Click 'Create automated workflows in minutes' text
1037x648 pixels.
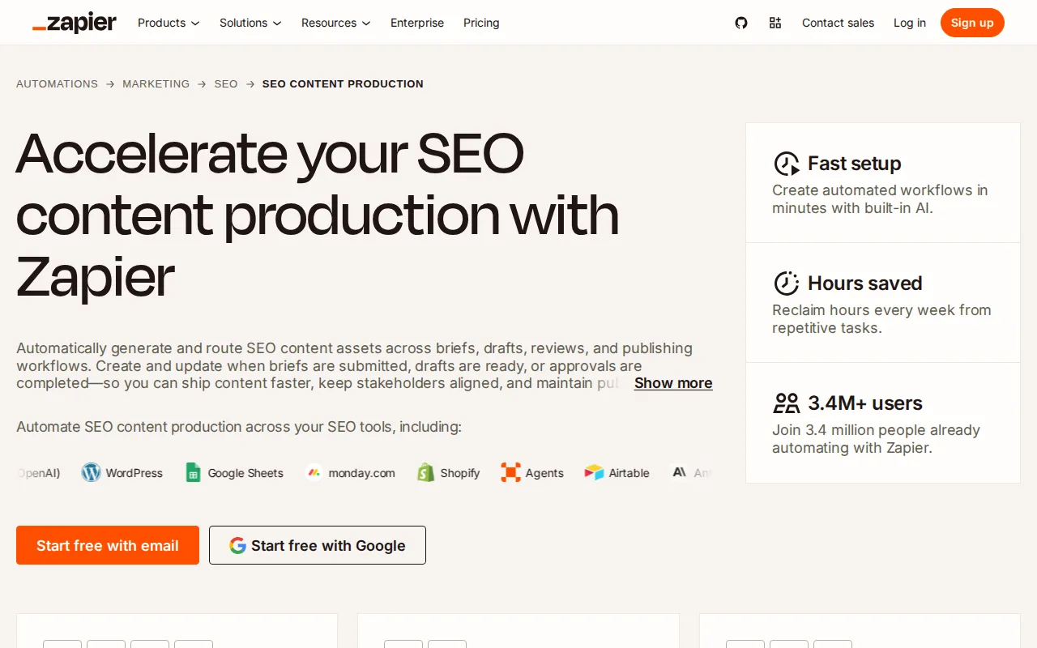tap(880, 199)
